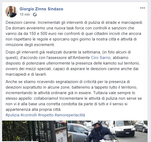
Task: Follow the Ciro Sarno tagged link
Action: click(x=101, y=58)
